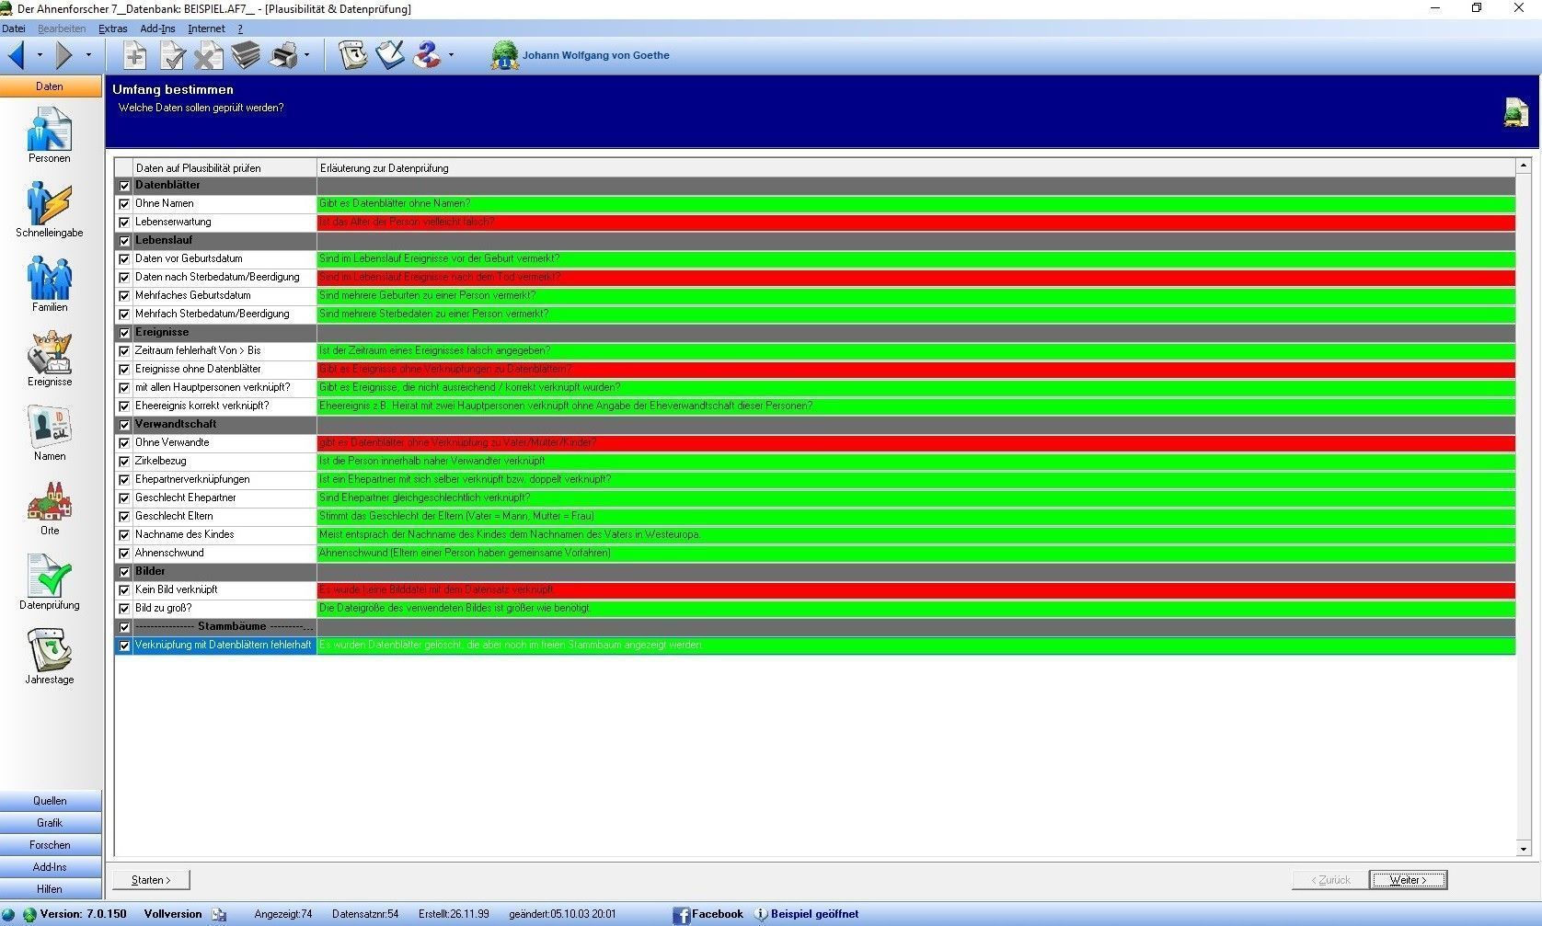Screen dimensions: 1542x926
Task: Open the Add-Ins menu
Action: tap(157, 29)
